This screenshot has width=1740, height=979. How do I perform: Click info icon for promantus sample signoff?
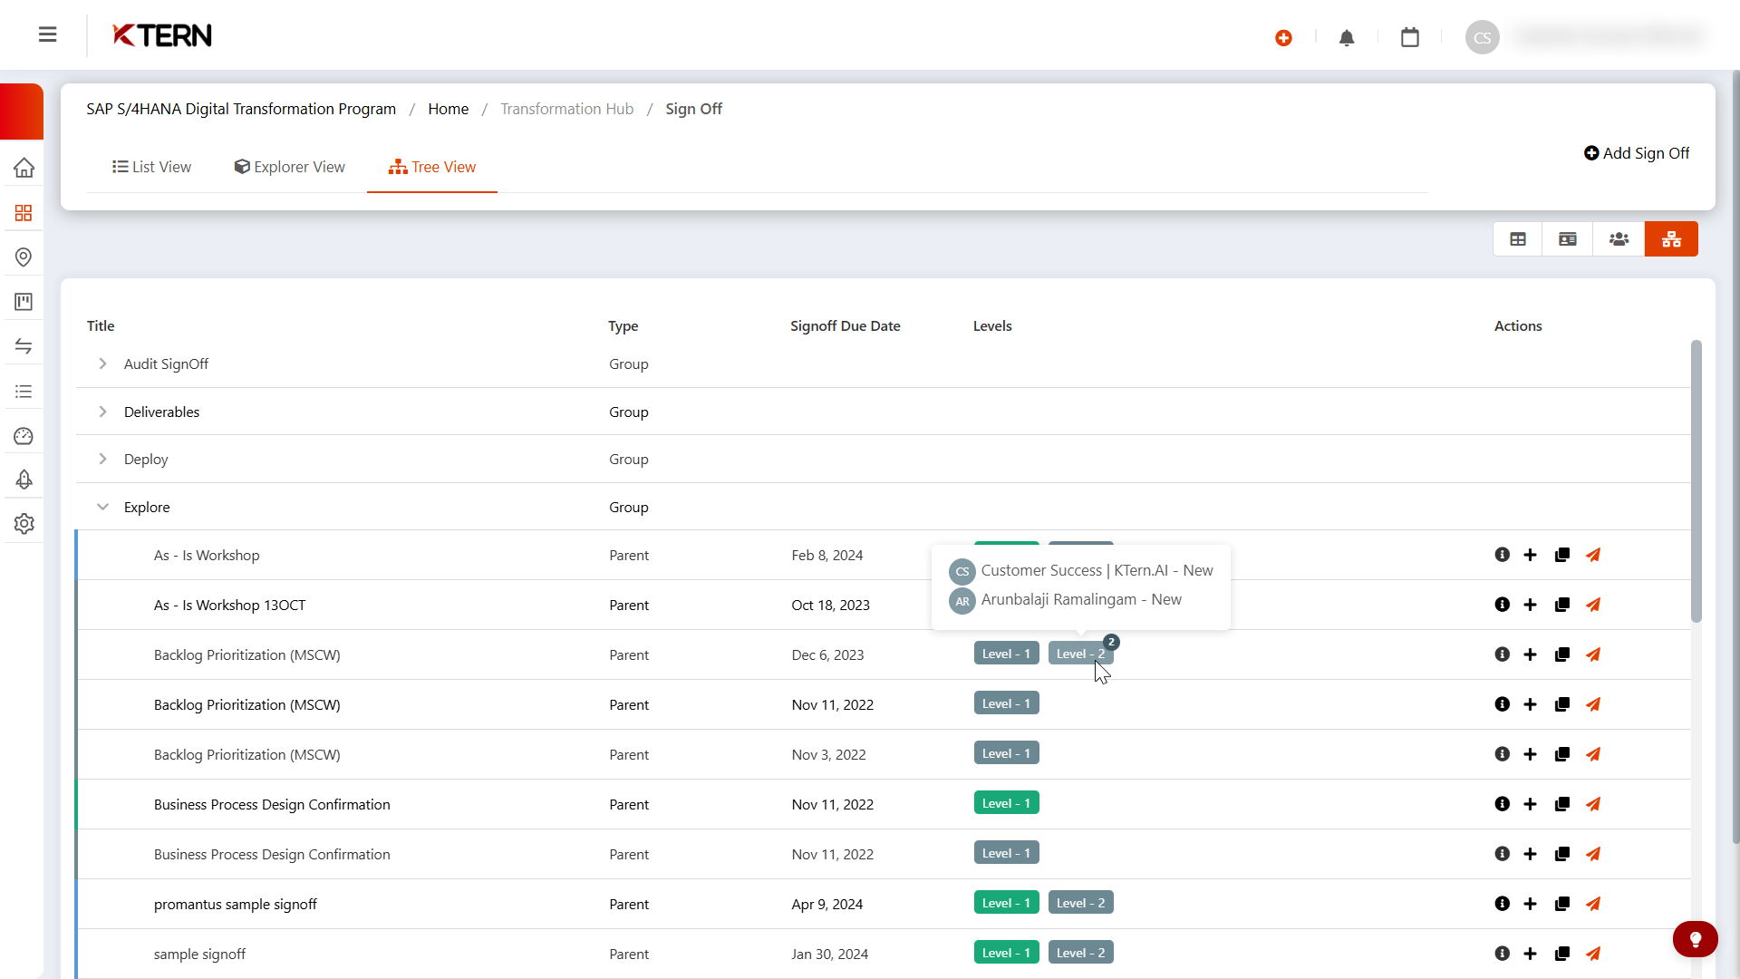click(x=1503, y=904)
